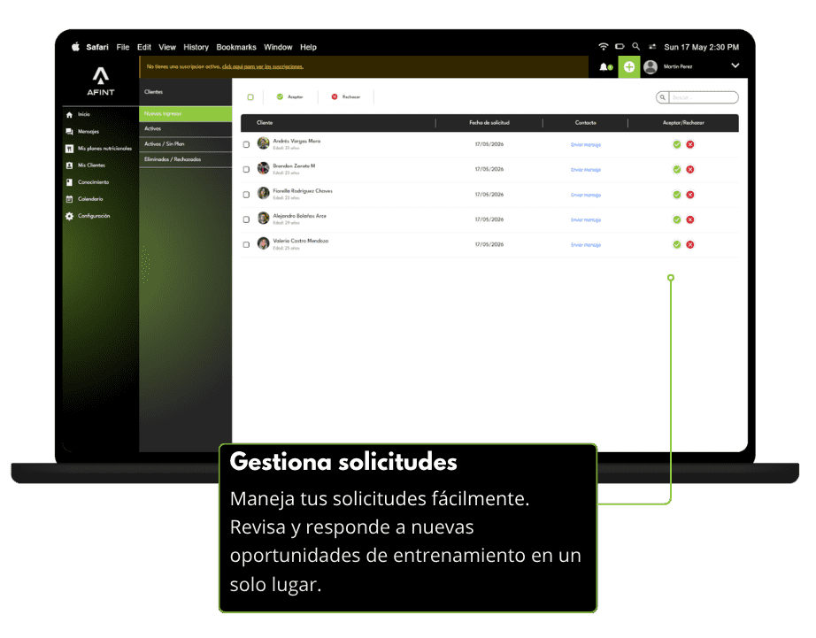Click Valeria Castro Mendoza's profile photo
The height and width of the screenshot is (638, 816).
pyautogui.click(x=264, y=243)
